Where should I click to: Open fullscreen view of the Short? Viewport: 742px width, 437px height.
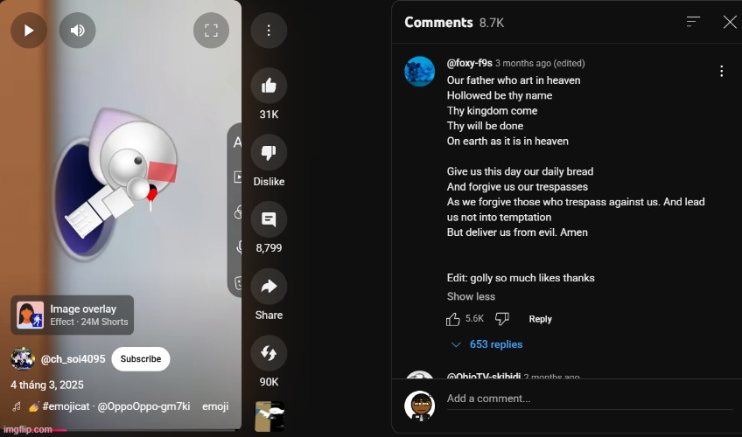tap(211, 31)
